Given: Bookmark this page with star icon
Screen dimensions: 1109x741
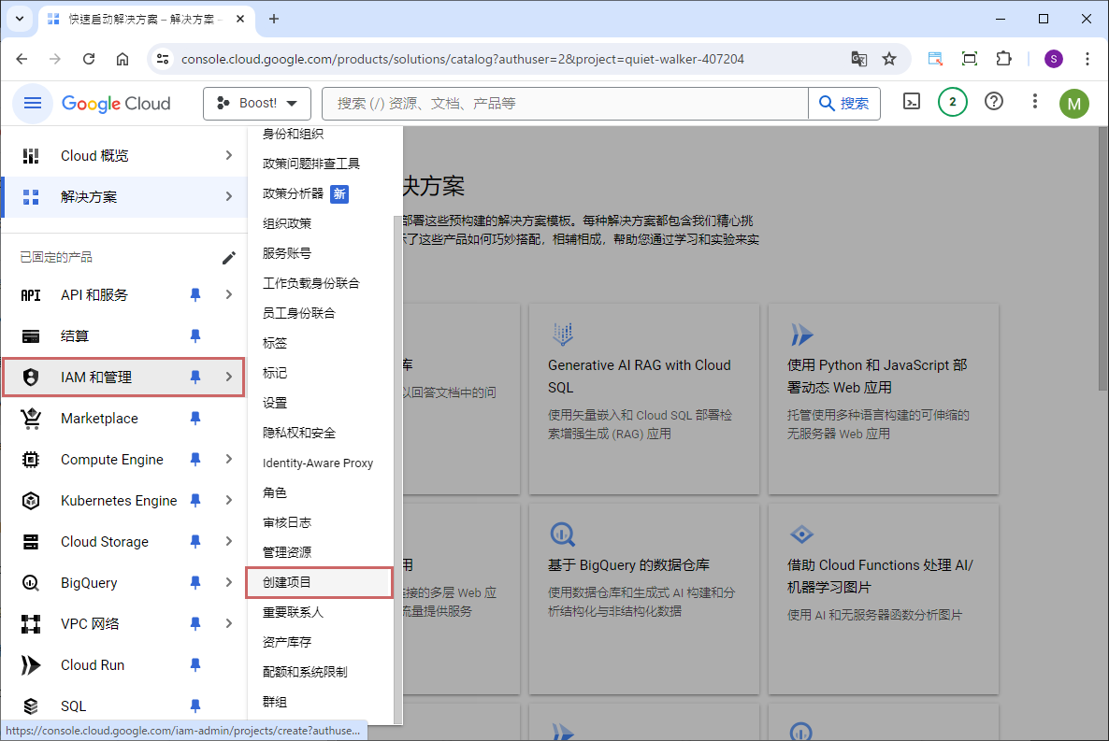Looking at the screenshot, I should point(889,59).
